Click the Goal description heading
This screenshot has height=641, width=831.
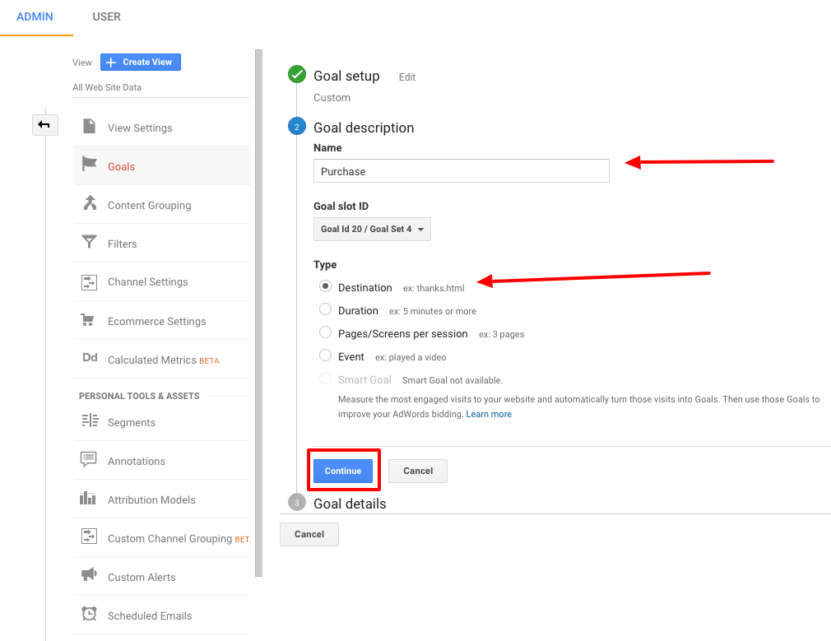(x=364, y=128)
